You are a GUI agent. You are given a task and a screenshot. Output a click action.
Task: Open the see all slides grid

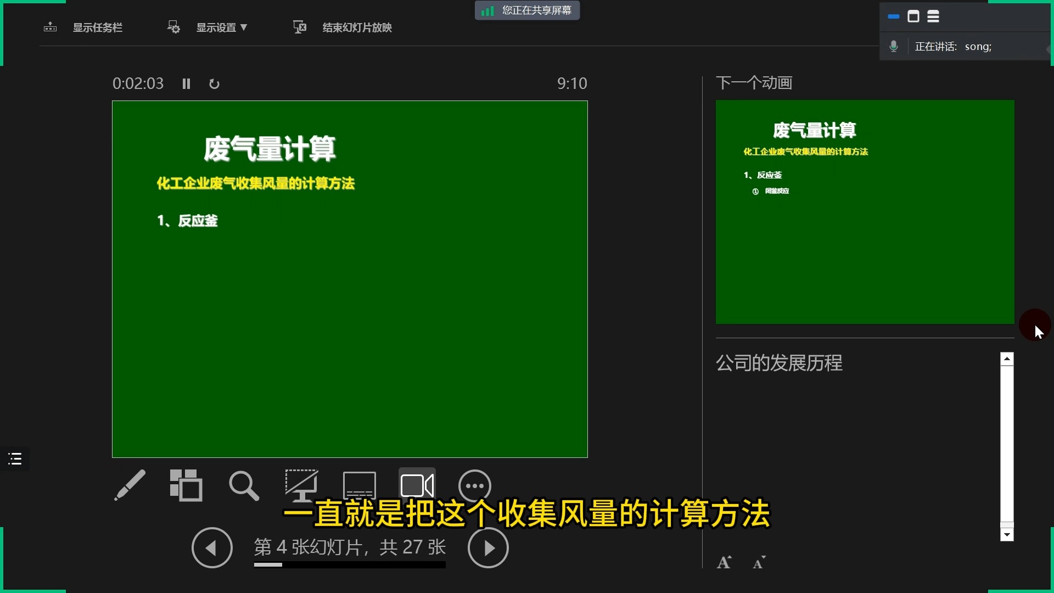[186, 485]
